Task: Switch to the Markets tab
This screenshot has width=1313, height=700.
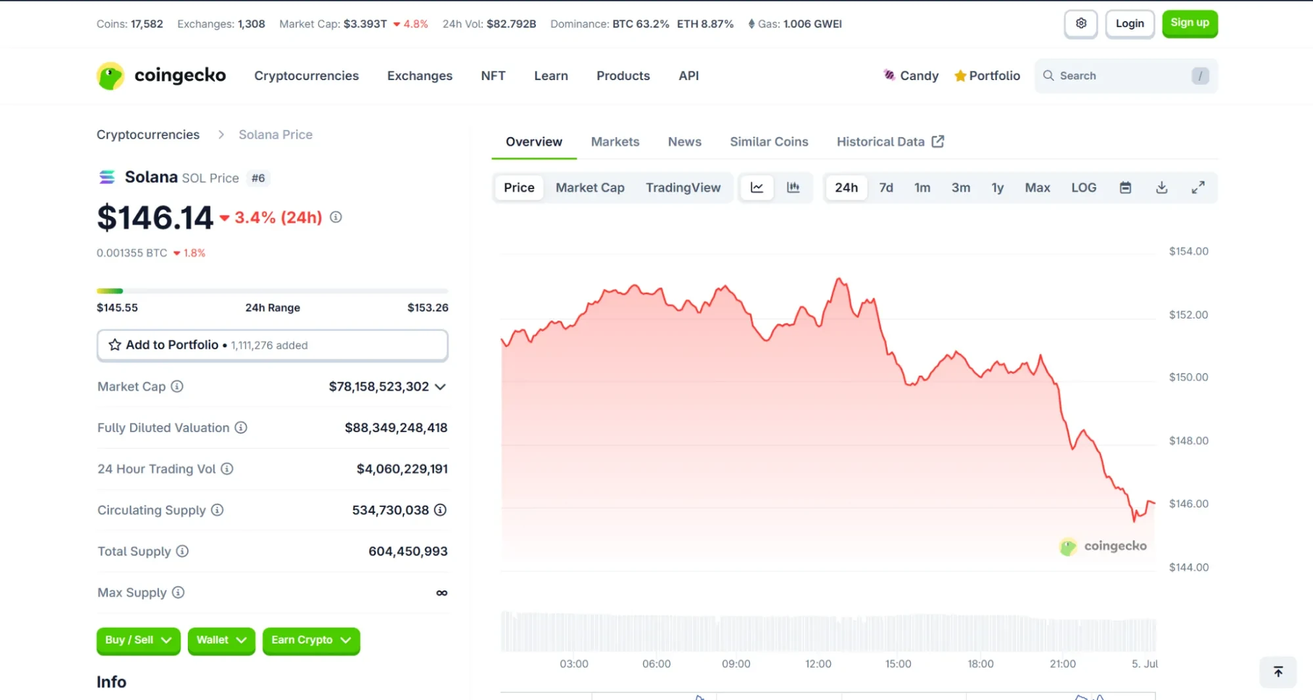Action: tap(615, 142)
